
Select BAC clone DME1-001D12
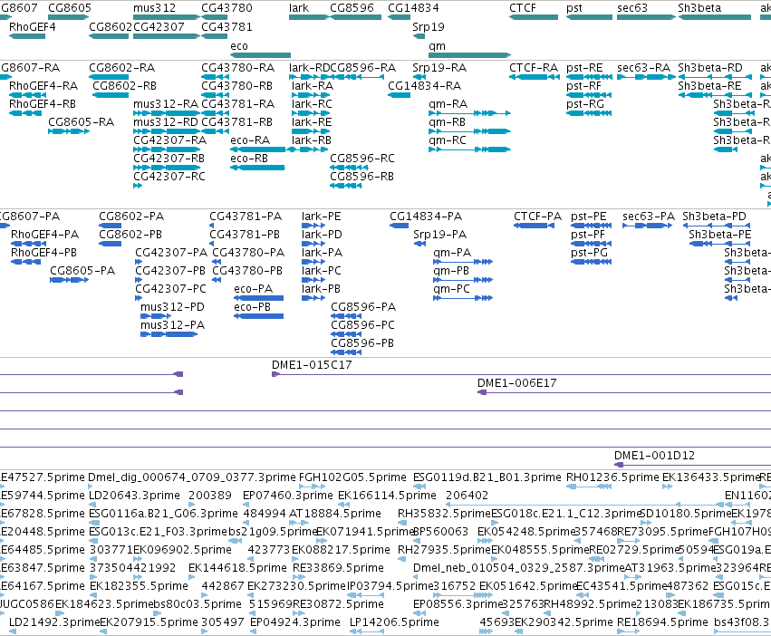click(x=654, y=456)
